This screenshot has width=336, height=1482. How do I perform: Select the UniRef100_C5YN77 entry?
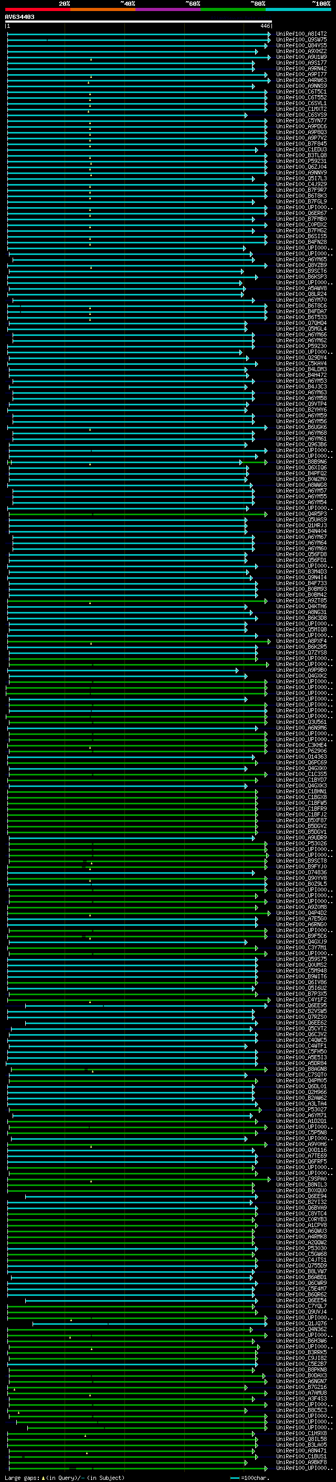pyautogui.click(x=301, y=121)
